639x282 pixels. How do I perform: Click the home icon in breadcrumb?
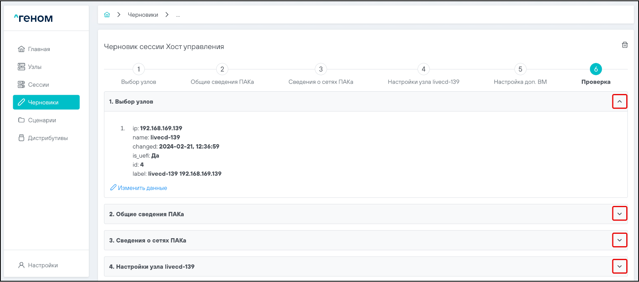[107, 15]
